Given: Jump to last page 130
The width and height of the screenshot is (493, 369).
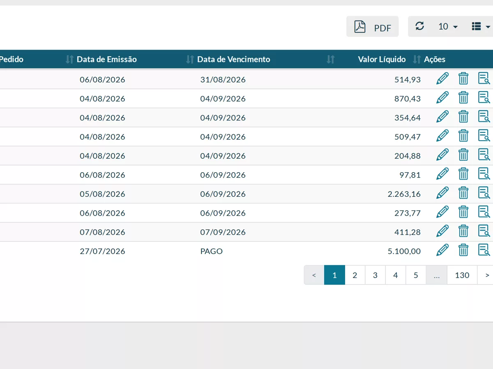Looking at the screenshot, I should pos(462,275).
